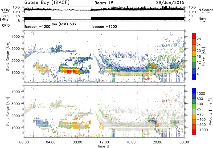Click the '2000' tick on velocity panel axis
The height and width of the screenshot is (148, 213).
click(x=16, y=116)
